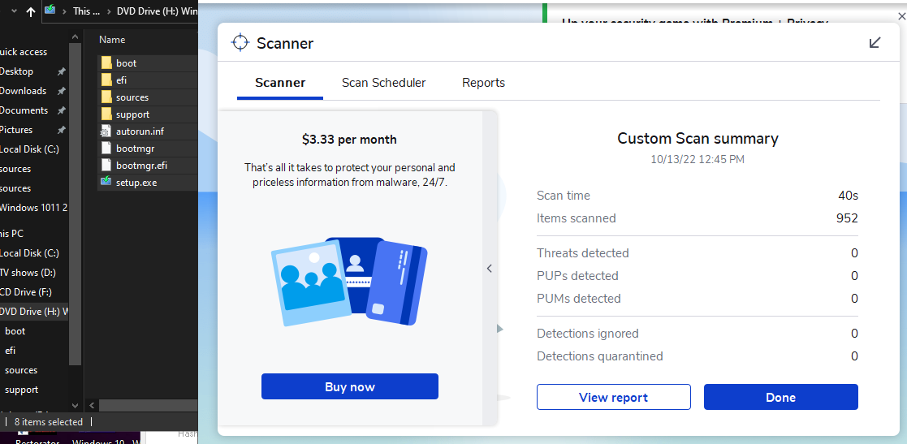Screen dimensions: 907x444
Task: Click the Buy now button
Action: click(349, 386)
